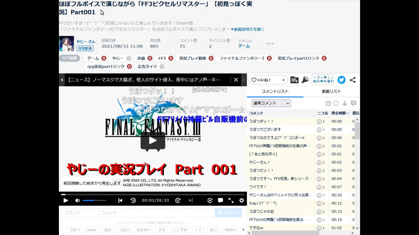Image resolution: width=419 pixels, height=235 pixels.
Task: Skip to the next video
Action: [191, 200]
